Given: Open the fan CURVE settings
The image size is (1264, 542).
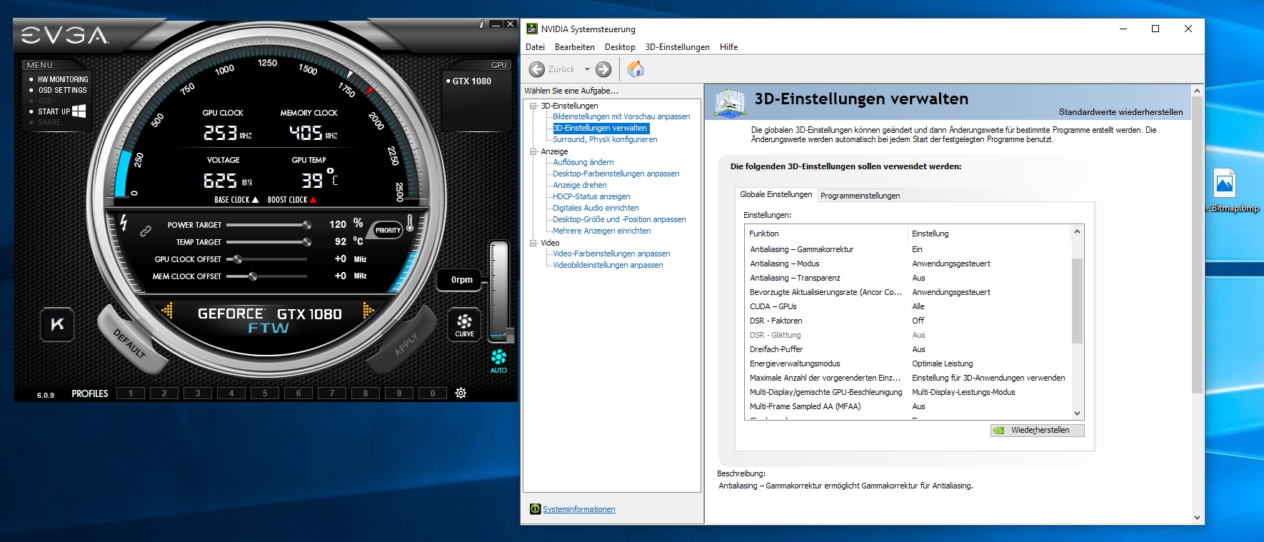Looking at the screenshot, I should [464, 325].
